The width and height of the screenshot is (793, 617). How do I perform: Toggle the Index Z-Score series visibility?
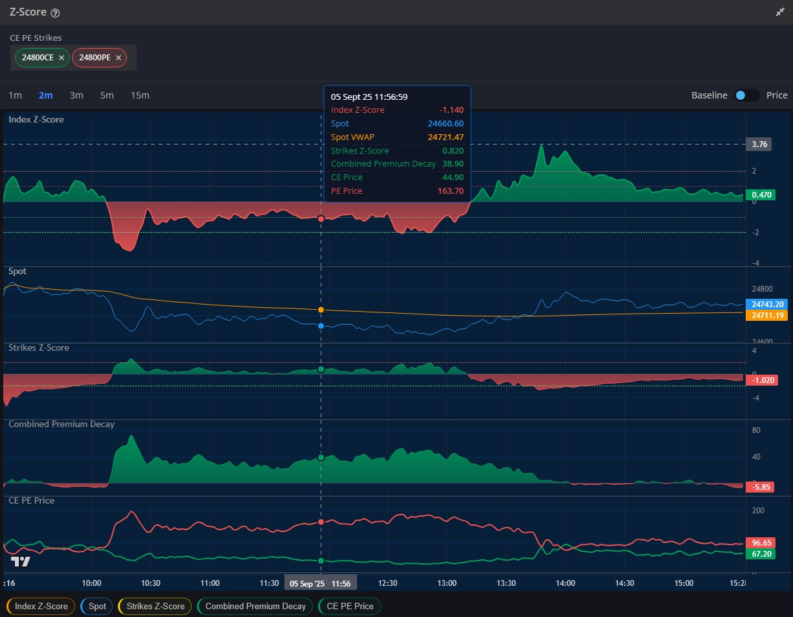click(40, 606)
